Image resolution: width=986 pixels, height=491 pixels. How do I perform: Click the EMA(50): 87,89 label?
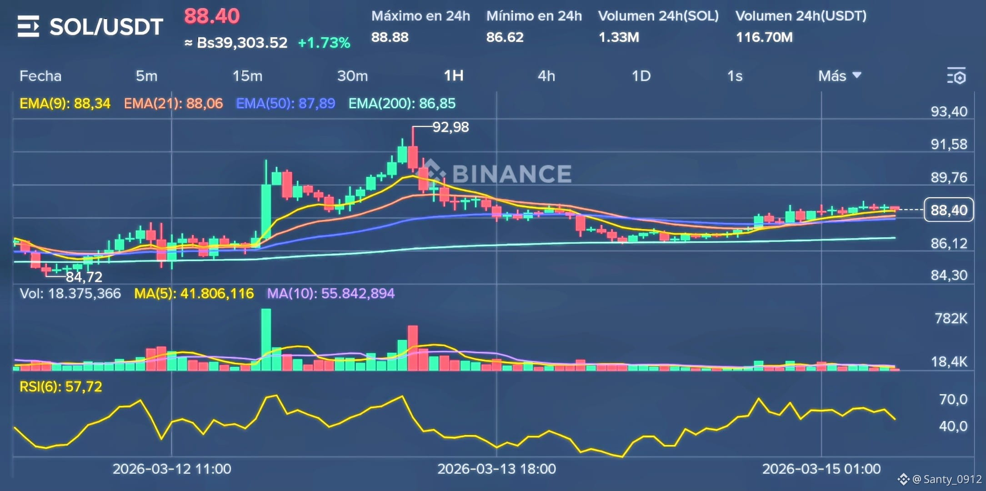coord(285,104)
